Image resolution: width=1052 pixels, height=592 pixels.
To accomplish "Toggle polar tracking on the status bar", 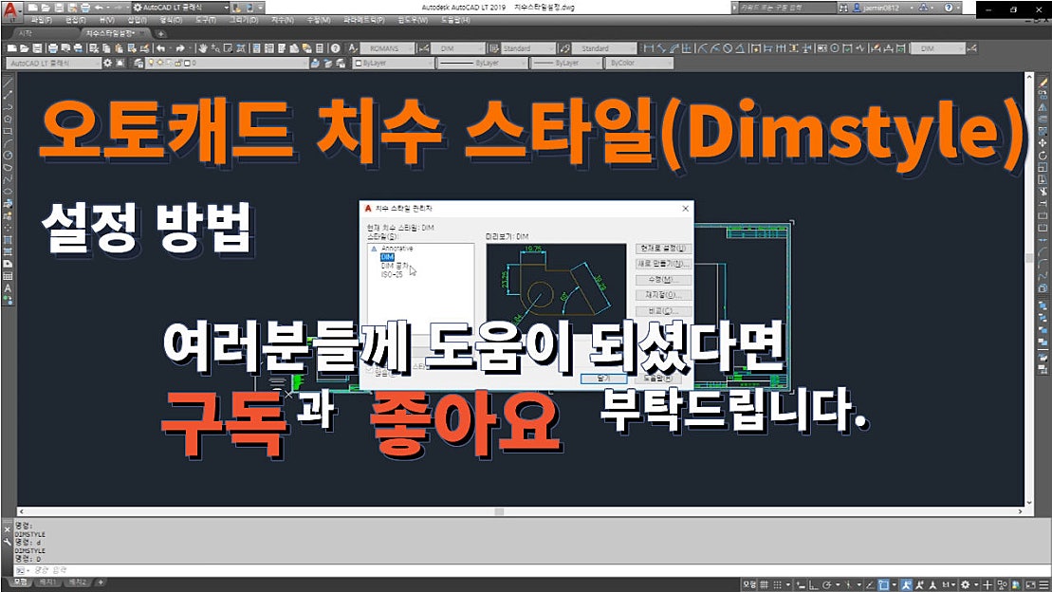I will coord(828,583).
